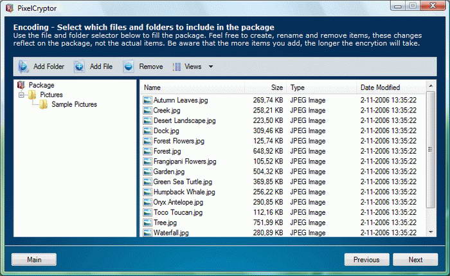The image size is (450, 276).
Task: Select file name Dock.jpg
Action: 166,131
